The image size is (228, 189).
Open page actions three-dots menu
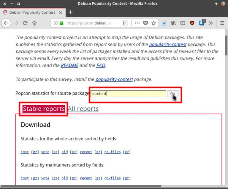[x=137, y=23]
